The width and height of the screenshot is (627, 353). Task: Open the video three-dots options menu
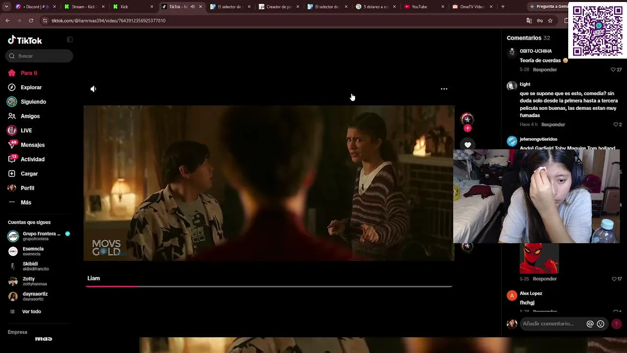point(444,89)
